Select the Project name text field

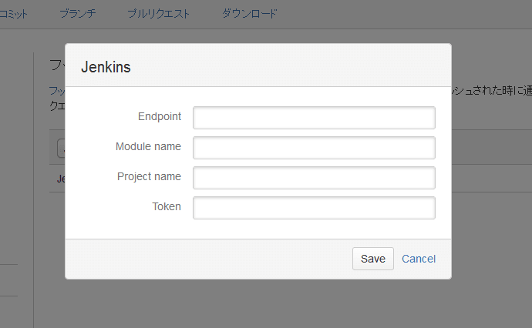point(314,178)
